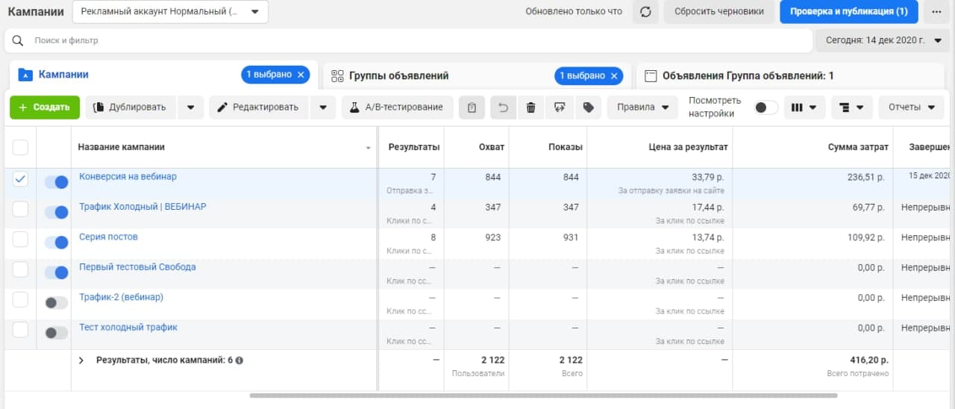The height and width of the screenshot is (409, 955).
Task: Click the green Создать button
Action: pyautogui.click(x=45, y=107)
